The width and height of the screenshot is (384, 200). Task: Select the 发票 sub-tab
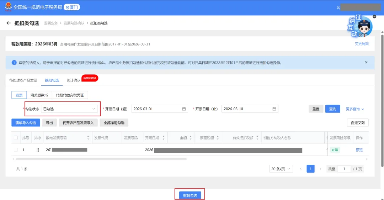[x=19, y=95]
